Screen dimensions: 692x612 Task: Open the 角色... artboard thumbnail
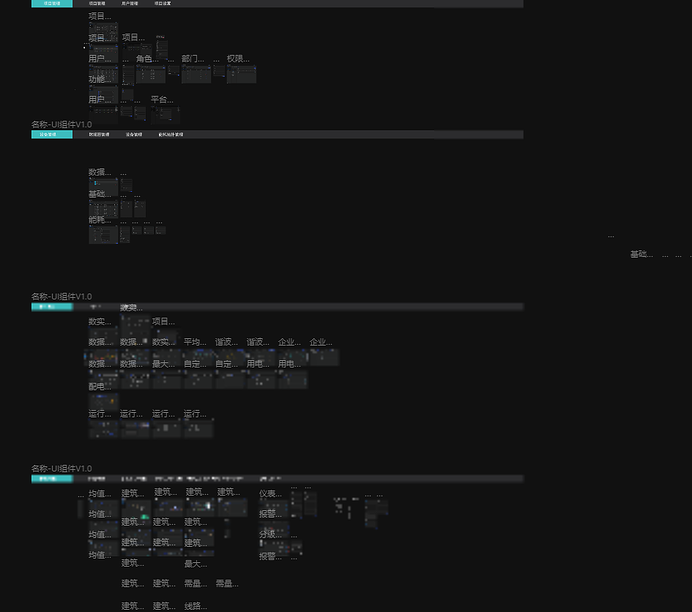(x=151, y=74)
